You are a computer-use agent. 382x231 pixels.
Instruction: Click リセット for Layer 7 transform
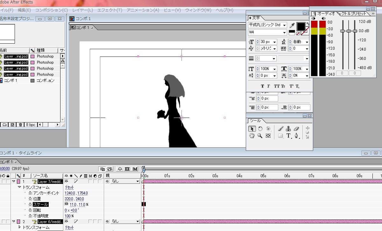69,187
